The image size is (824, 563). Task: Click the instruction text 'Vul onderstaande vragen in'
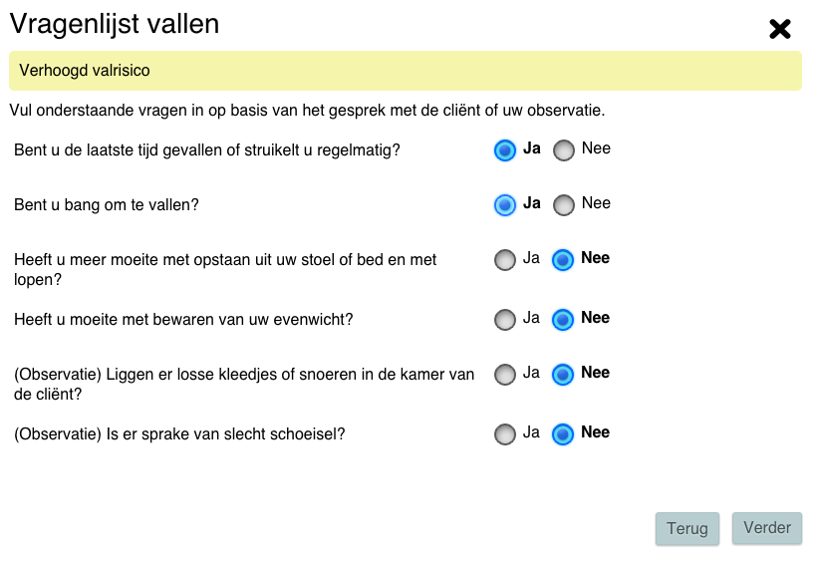(307, 110)
